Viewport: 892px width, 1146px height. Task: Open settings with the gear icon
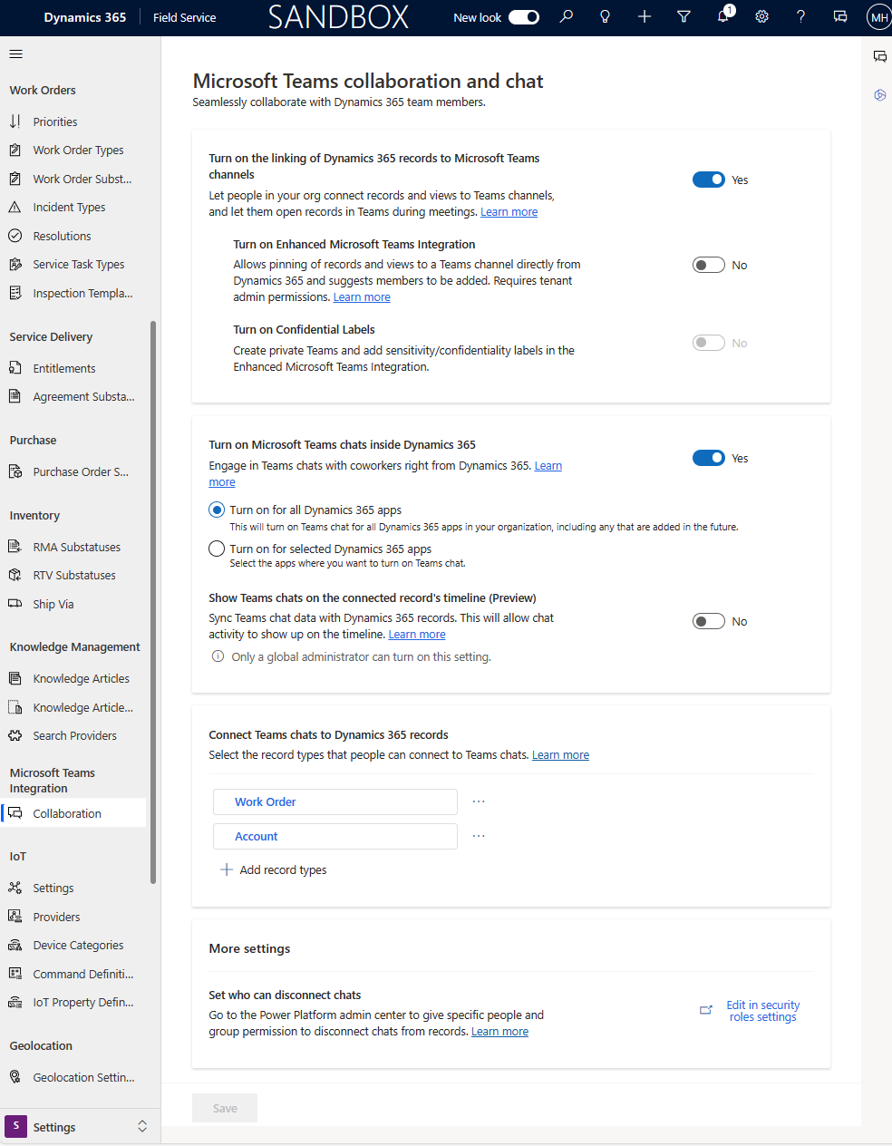761,16
